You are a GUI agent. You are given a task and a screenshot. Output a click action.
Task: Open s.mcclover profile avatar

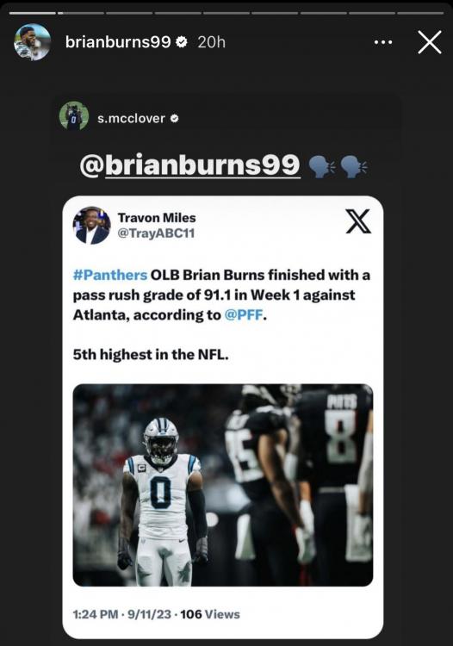74,115
